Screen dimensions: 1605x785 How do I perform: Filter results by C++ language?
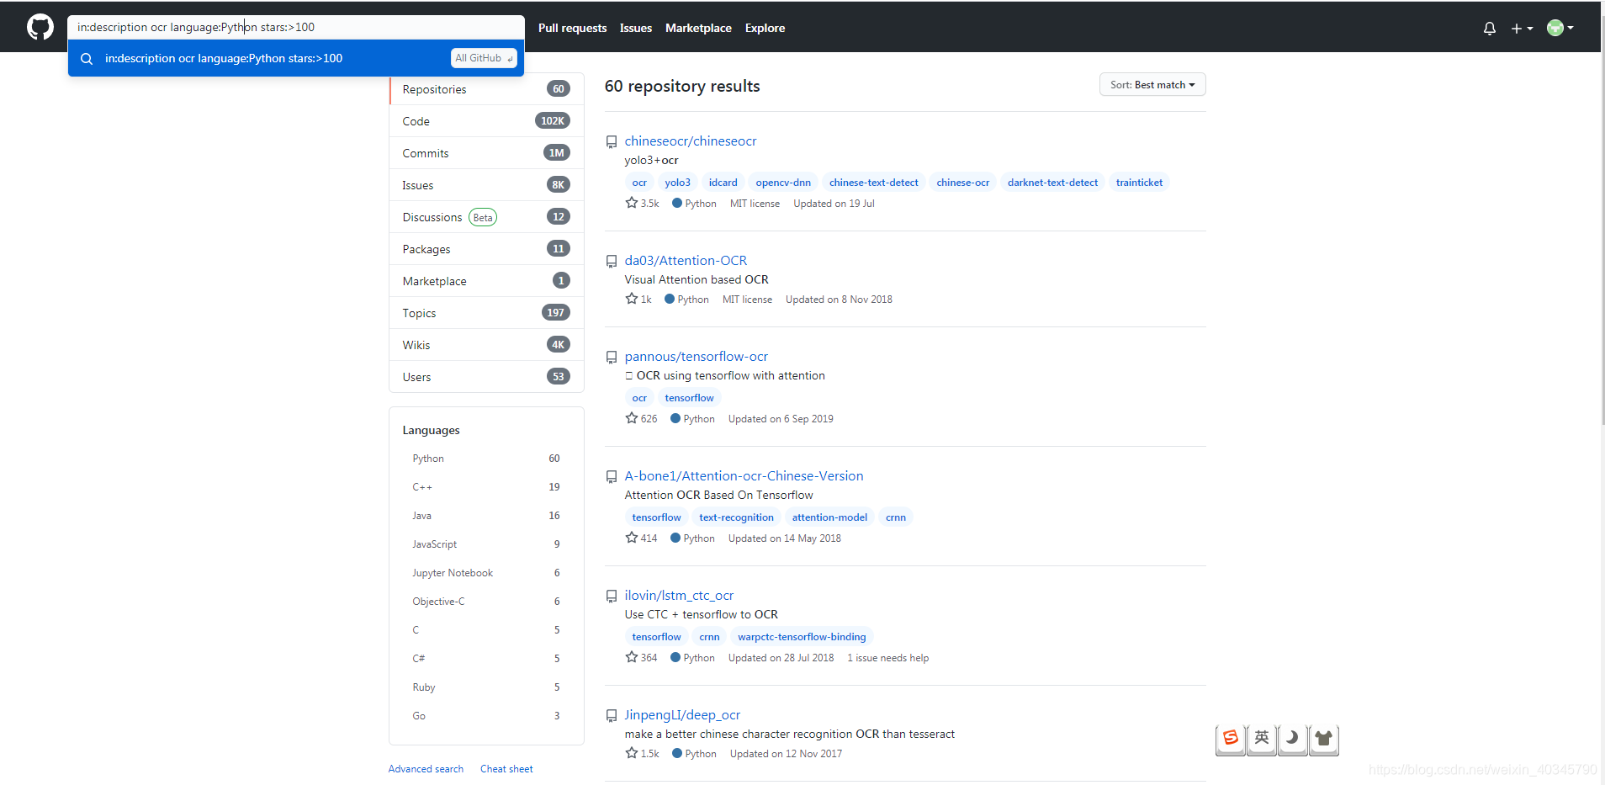(x=486, y=487)
